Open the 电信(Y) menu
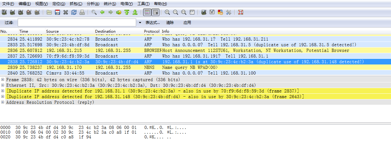The height and width of the screenshot is (145, 391). [x=127, y=4]
